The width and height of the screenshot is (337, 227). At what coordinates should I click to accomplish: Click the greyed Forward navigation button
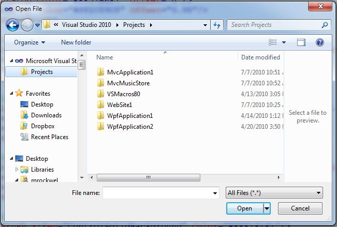[27, 25]
